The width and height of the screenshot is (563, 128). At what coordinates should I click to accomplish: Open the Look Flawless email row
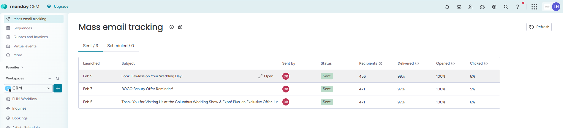[265, 76]
